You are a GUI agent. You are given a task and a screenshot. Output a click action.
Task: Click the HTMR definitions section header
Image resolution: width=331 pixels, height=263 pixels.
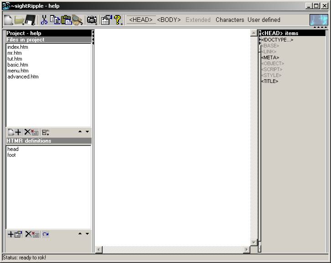(49, 141)
